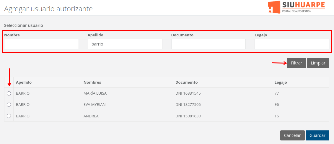Image resolution: width=334 pixels, height=144 pixels.
Task: Click the Apellido field containing barrio
Action: pyautogui.click(x=125, y=44)
